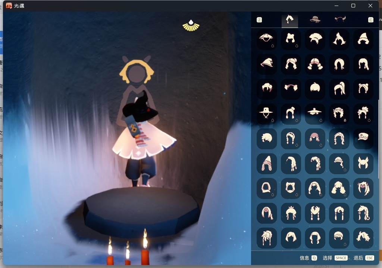Image resolution: width=382 pixels, height=268 pixels.
Task: Choose the flat disc hat with top knob
Action: [315, 113]
